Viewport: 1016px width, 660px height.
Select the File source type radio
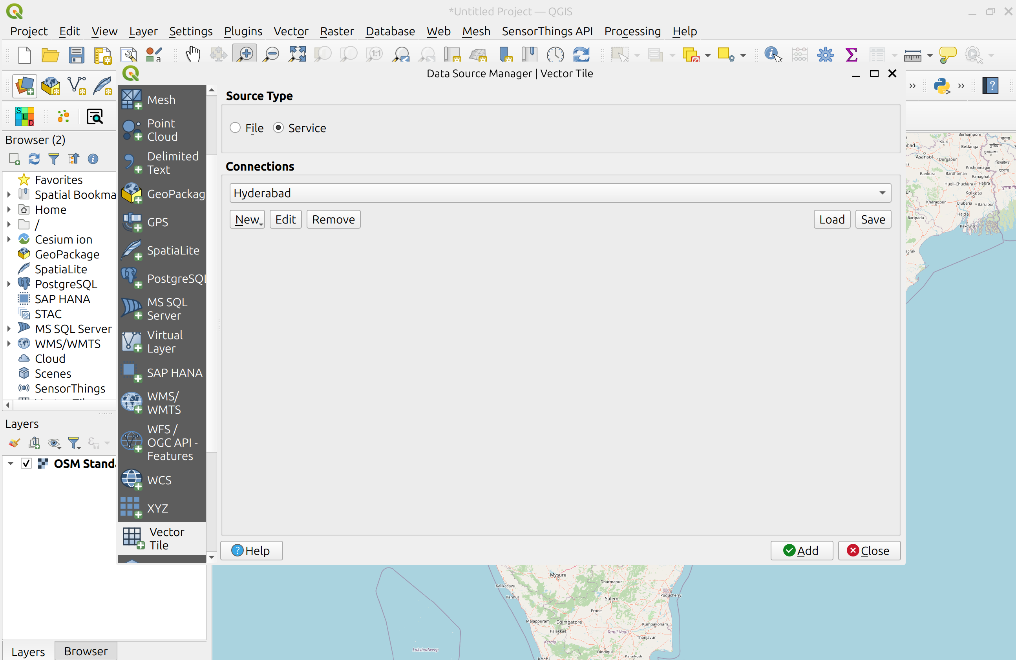coord(235,127)
